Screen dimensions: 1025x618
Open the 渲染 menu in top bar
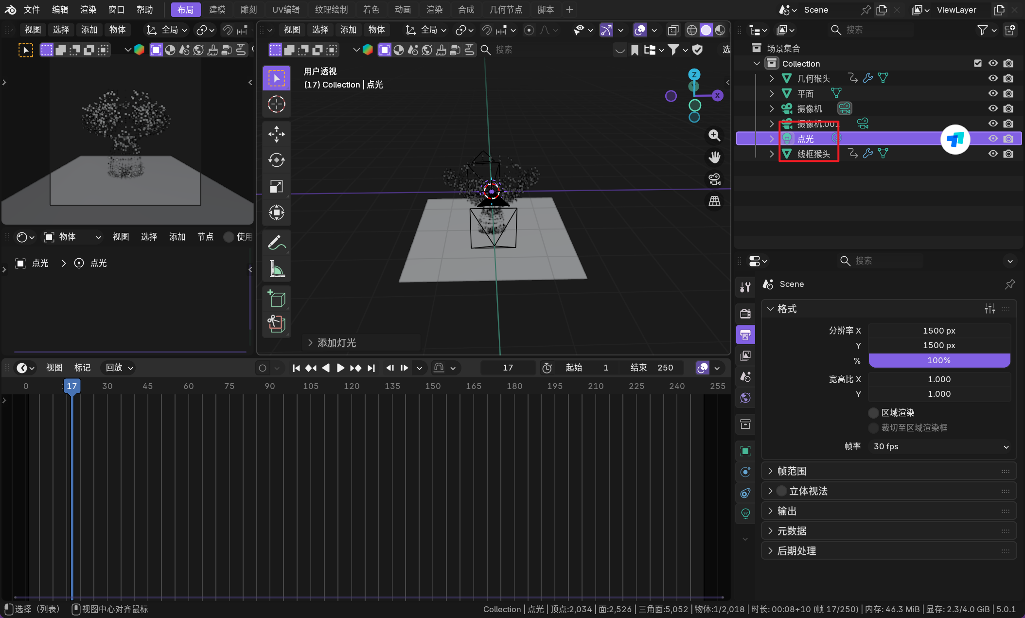click(x=88, y=10)
